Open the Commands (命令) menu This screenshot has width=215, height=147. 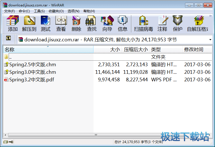(x=24, y=11)
